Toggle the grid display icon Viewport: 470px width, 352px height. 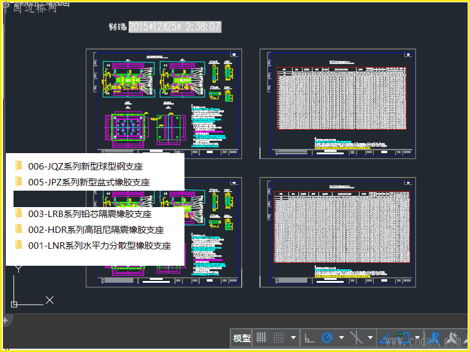tap(262, 337)
